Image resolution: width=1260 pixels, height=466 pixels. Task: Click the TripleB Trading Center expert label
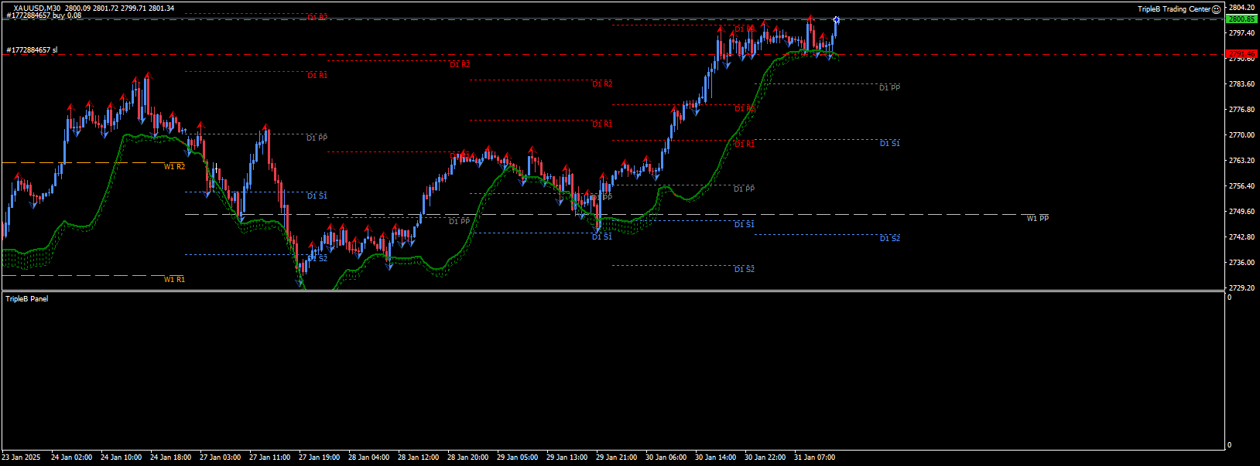[x=1173, y=9]
